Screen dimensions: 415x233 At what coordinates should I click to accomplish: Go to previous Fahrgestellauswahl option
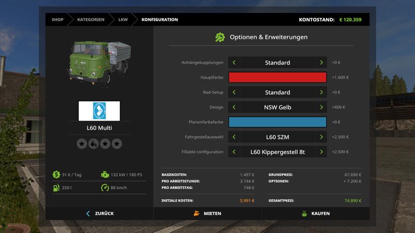(234, 137)
